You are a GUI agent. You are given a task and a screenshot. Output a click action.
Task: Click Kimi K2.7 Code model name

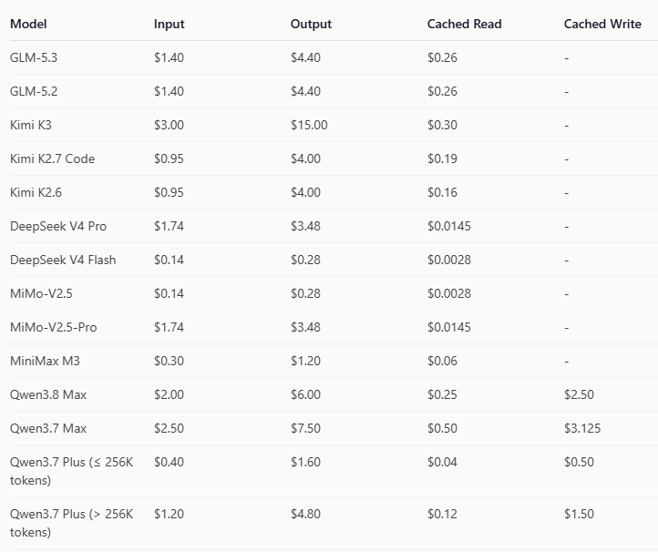pyautogui.click(x=53, y=158)
